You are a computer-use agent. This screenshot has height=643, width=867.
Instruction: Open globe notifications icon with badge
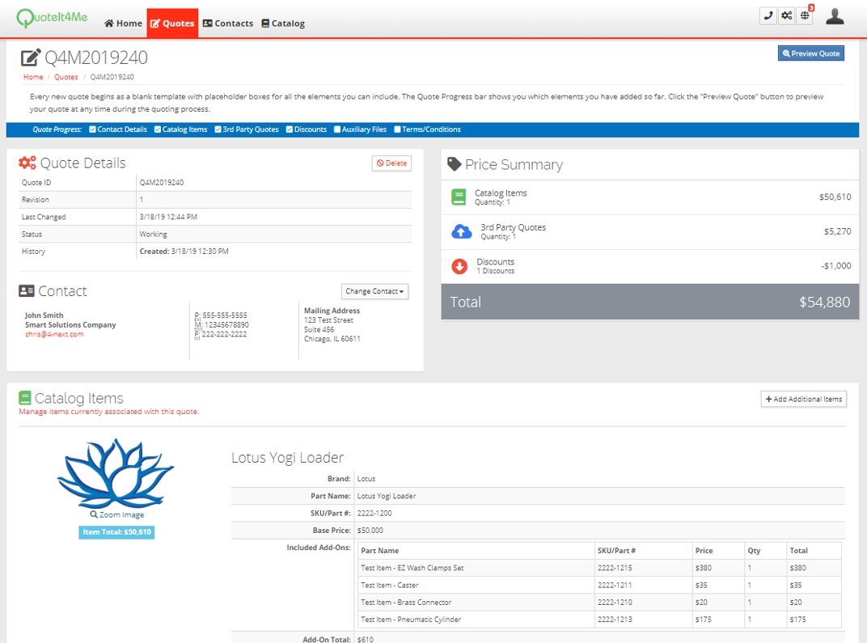(805, 16)
